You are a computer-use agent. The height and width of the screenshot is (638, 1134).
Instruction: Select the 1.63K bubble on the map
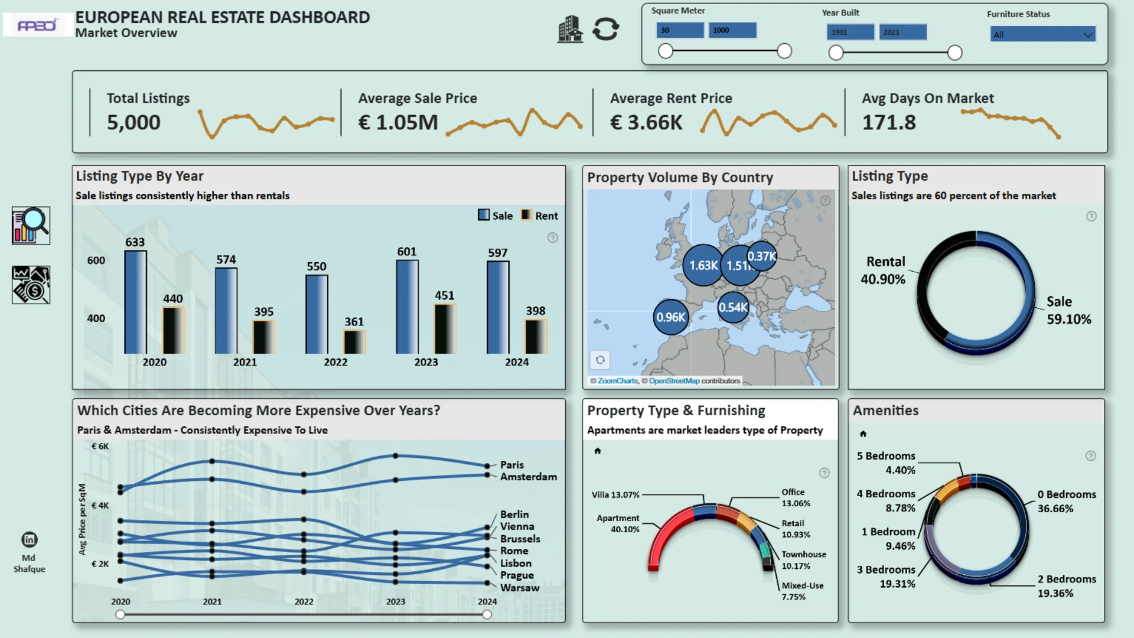point(703,265)
